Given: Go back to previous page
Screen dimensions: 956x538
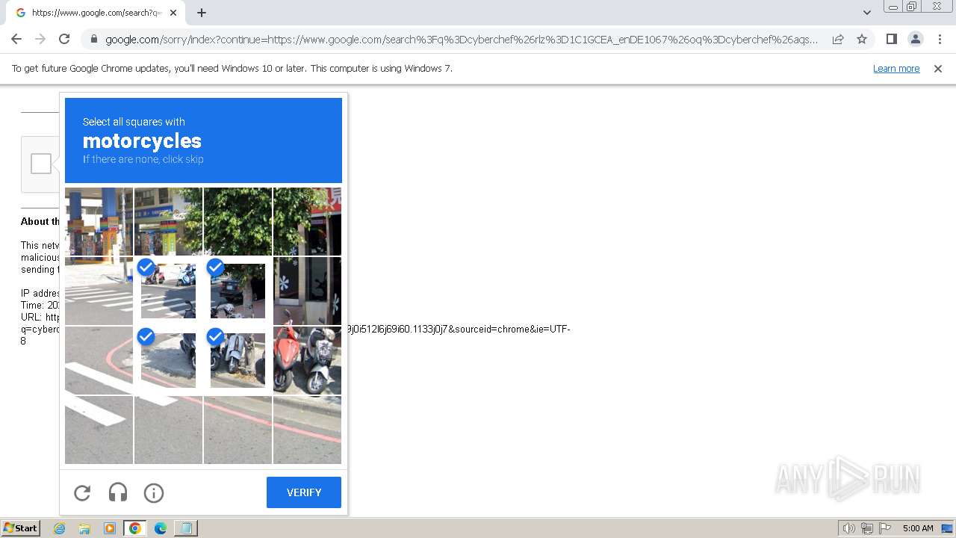Looking at the screenshot, I should click(x=16, y=39).
